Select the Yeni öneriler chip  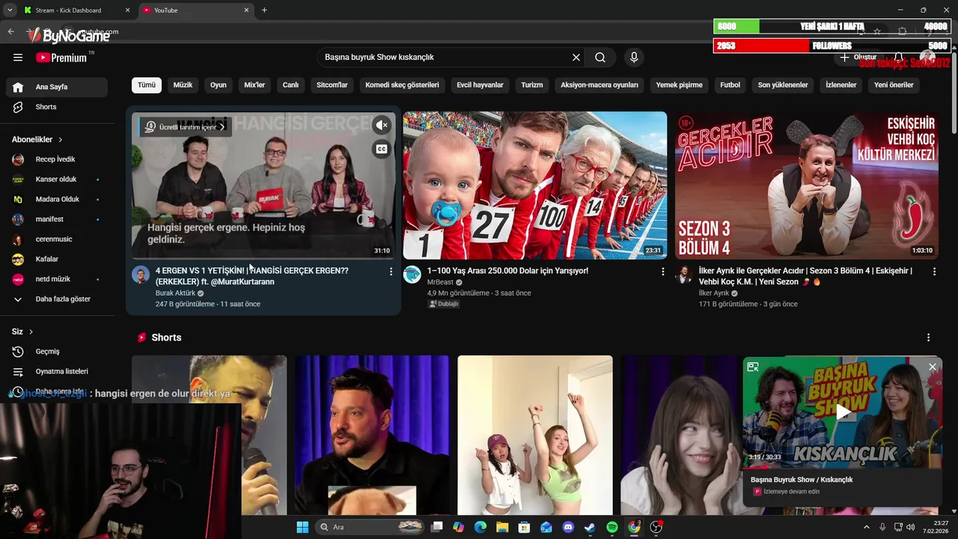894,85
